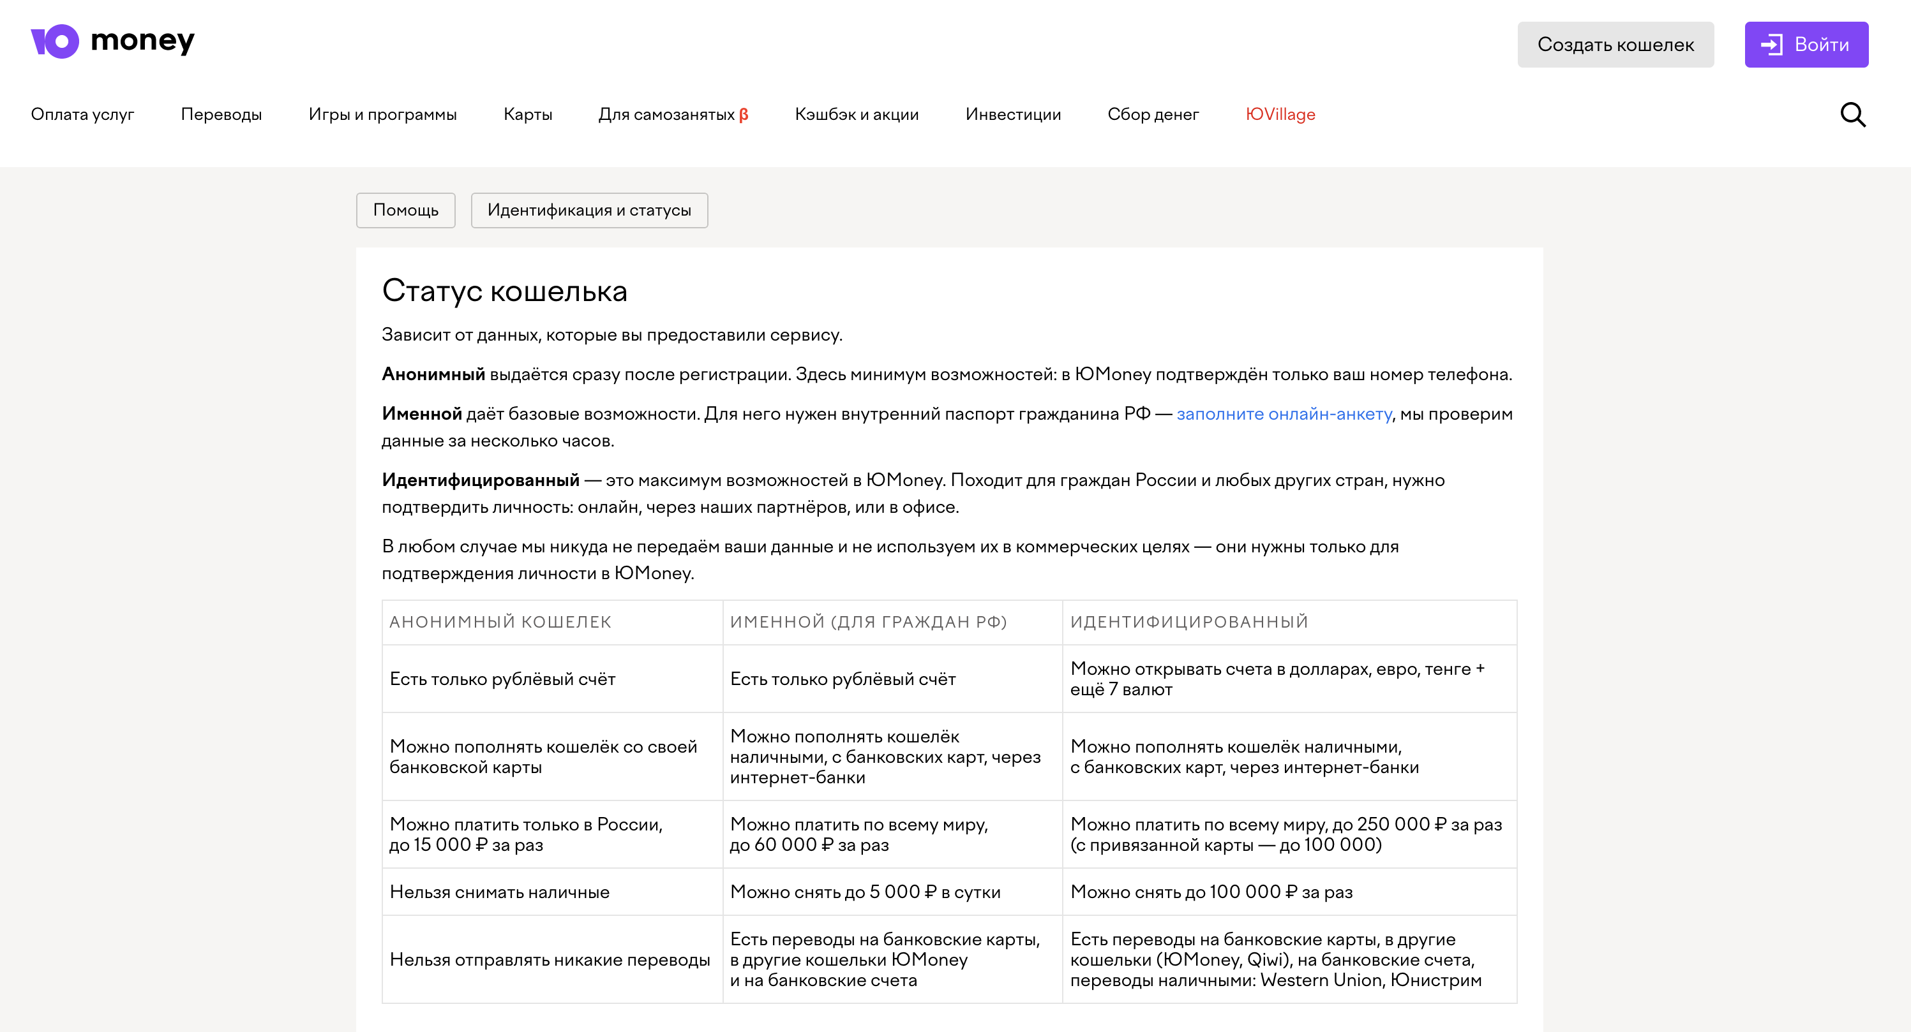Click the cell 'в другие кошельки ЮMoney и на банковские счета'
Screen dimensions: 1911x1032
click(892, 959)
